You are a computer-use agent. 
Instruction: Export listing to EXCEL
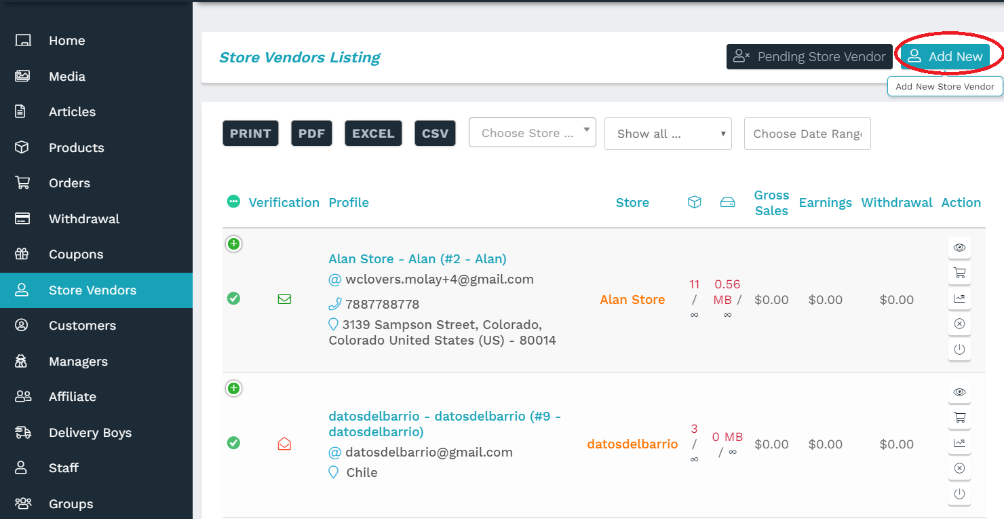(373, 133)
